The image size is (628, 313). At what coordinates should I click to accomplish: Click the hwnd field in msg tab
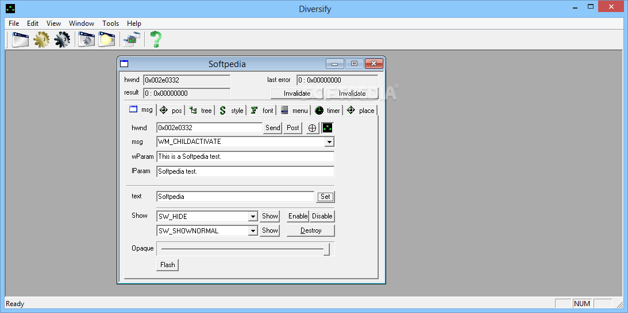click(x=210, y=128)
